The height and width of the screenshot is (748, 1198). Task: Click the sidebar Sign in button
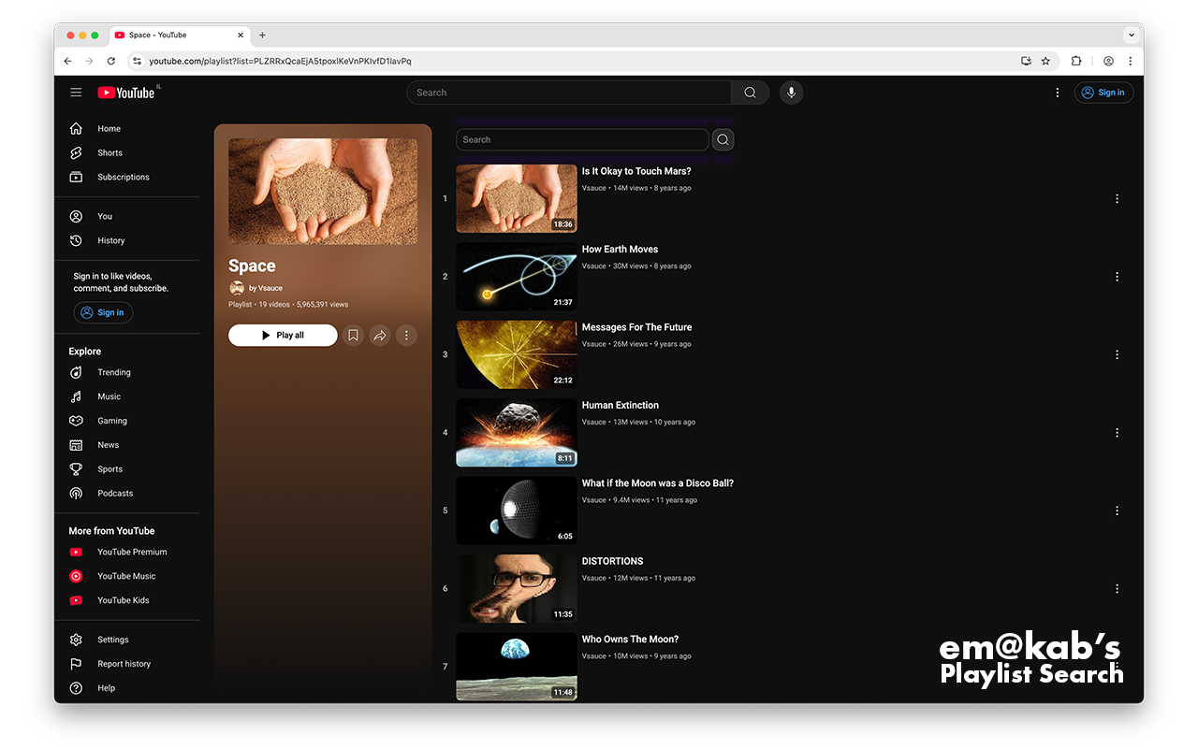pos(103,313)
